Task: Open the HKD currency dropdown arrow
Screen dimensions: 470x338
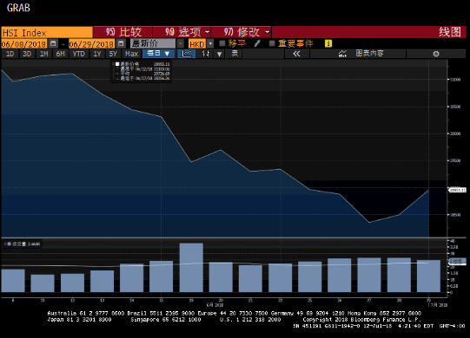Action: [x=210, y=43]
